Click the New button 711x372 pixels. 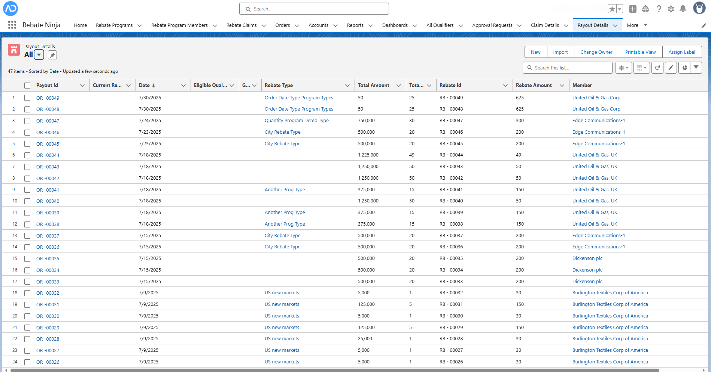coord(535,52)
